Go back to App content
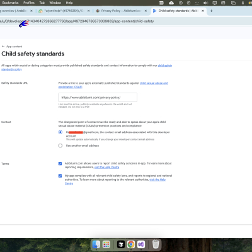This screenshot has width=252, height=252. (x=12, y=47)
